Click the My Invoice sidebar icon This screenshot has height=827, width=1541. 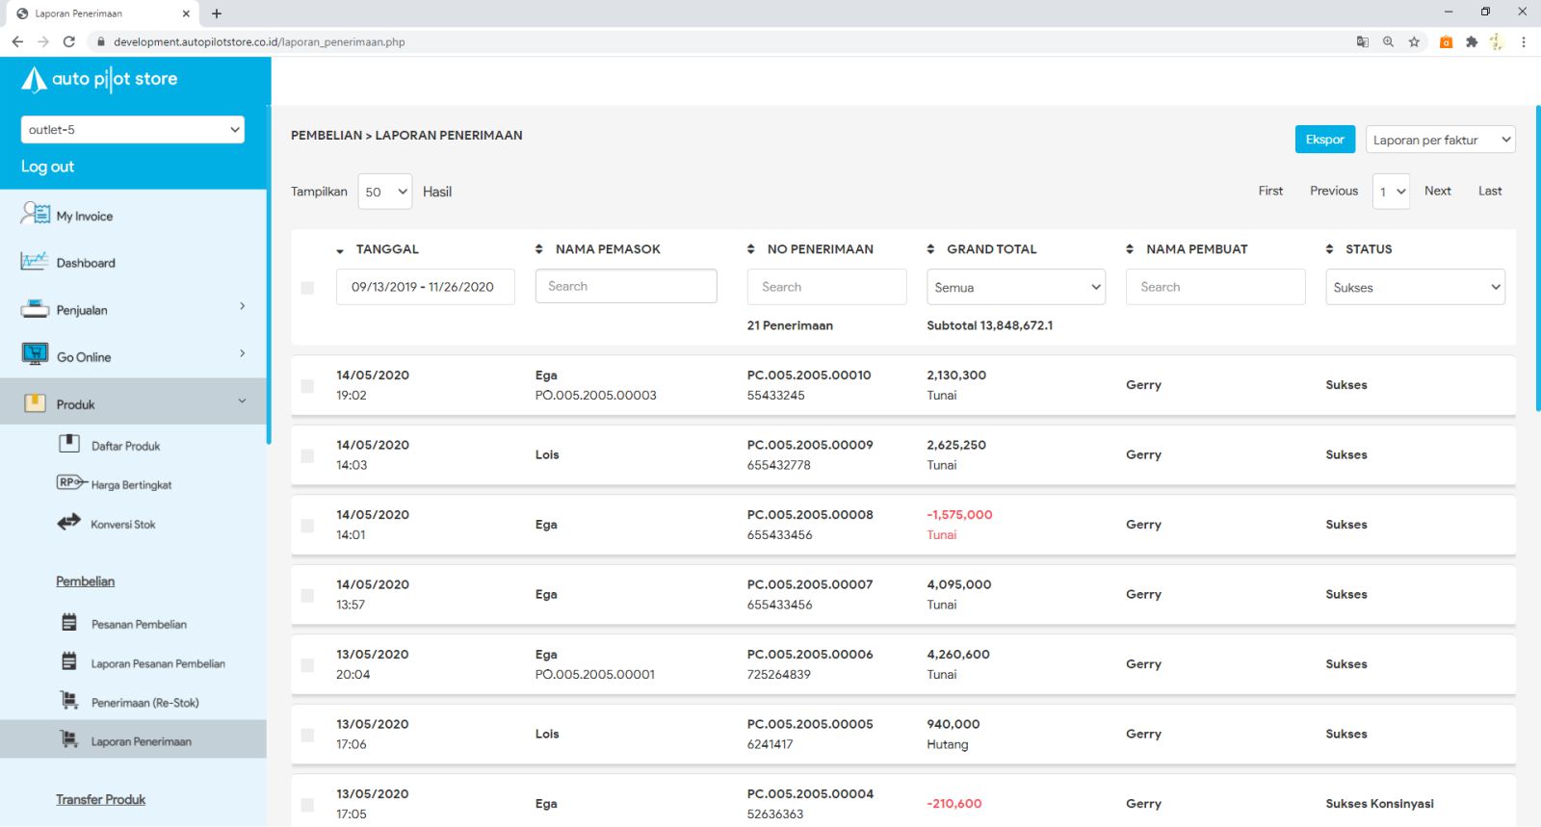(x=35, y=214)
